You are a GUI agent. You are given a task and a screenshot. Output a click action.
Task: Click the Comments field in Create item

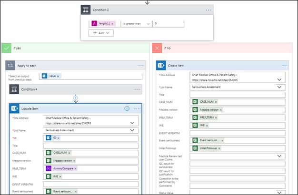[x=238, y=185]
